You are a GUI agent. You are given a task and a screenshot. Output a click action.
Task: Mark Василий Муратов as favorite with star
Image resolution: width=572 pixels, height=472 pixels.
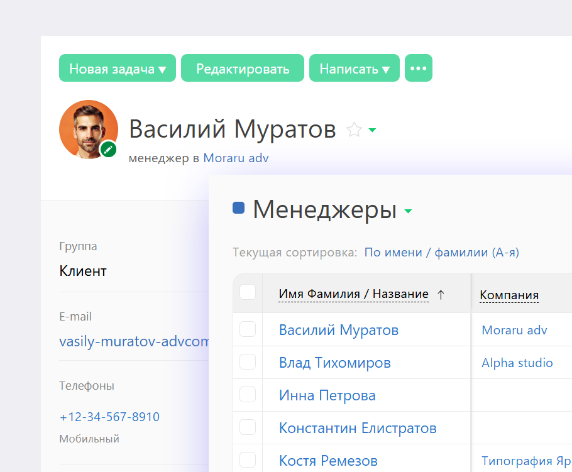tap(354, 130)
